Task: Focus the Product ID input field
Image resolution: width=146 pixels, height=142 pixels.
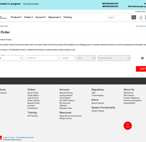Action: tap(42, 58)
